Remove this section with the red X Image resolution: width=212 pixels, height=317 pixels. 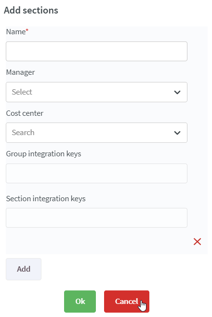(x=197, y=242)
